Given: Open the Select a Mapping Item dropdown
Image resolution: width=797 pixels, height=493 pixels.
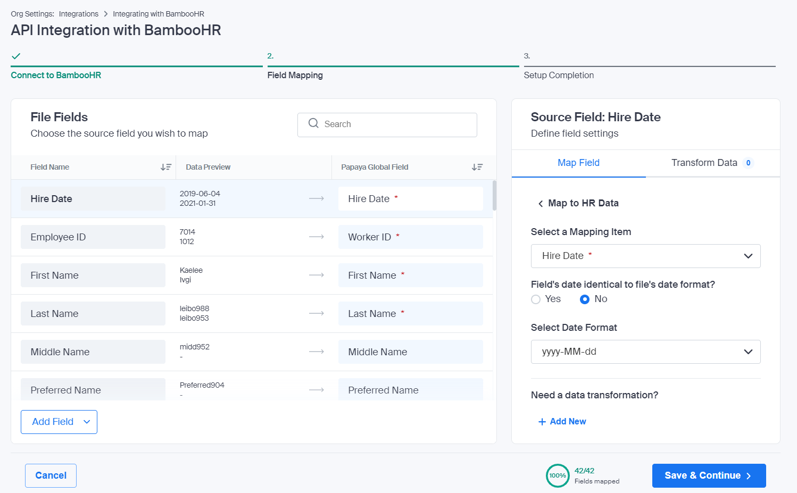Looking at the screenshot, I should pos(645,256).
